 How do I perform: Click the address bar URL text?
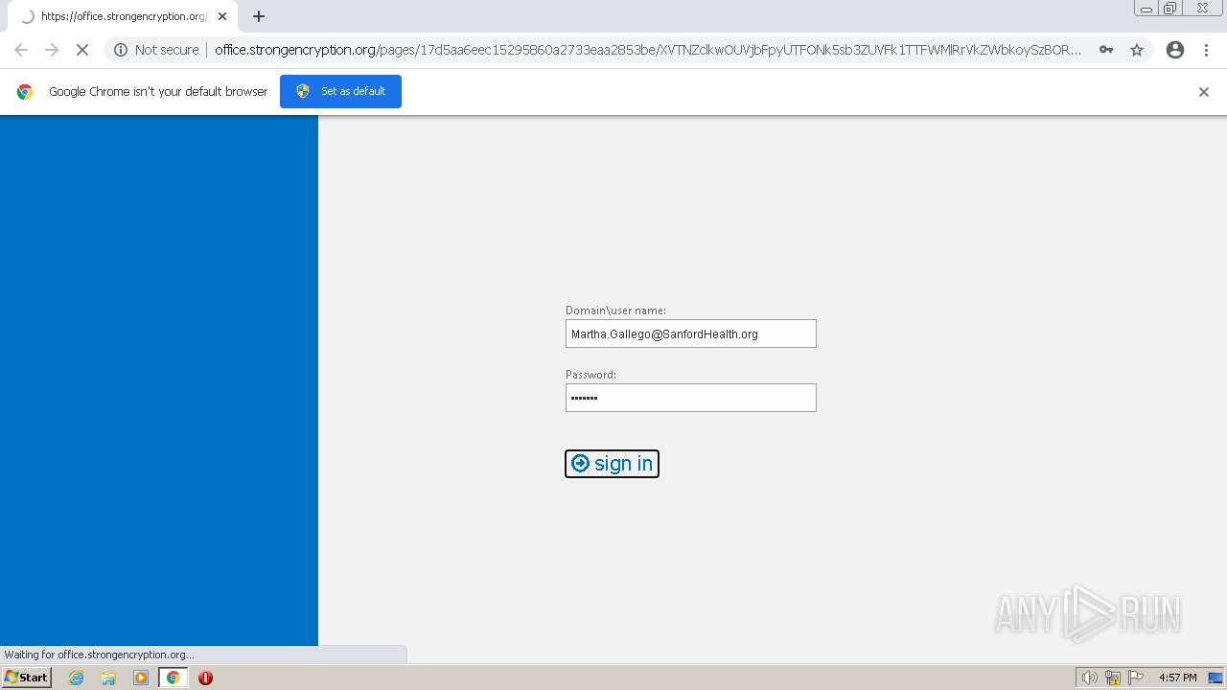click(x=648, y=50)
